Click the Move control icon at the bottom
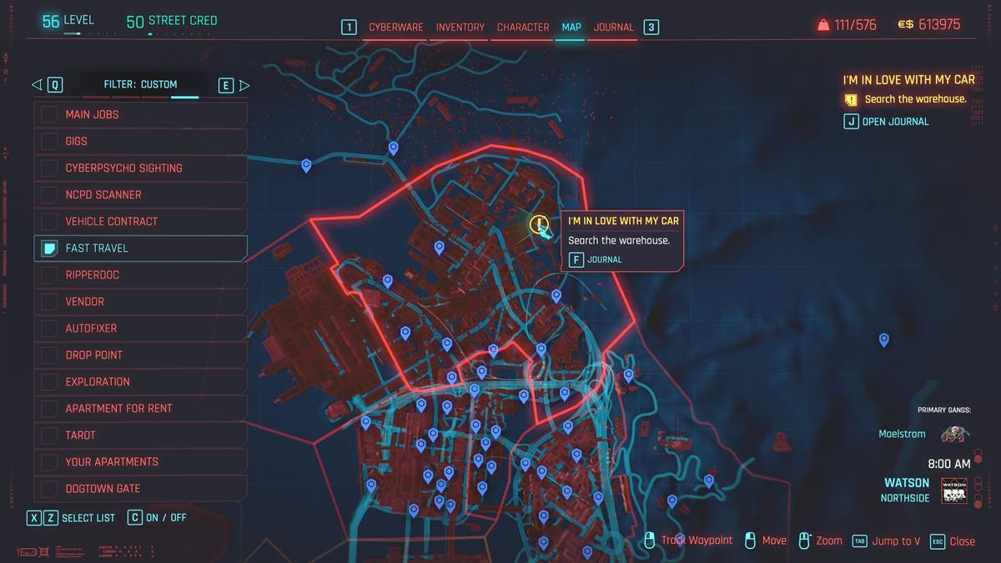 coord(748,540)
